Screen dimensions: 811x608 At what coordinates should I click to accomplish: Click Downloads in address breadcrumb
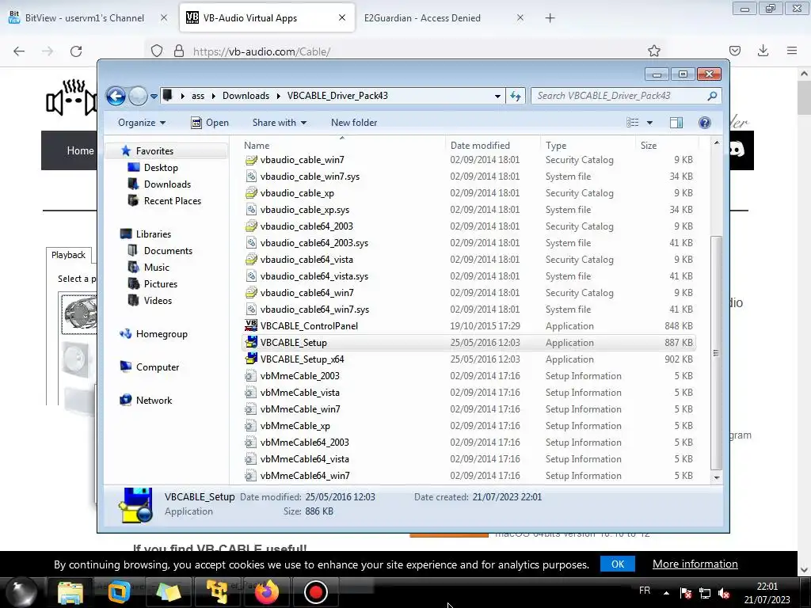[246, 96]
